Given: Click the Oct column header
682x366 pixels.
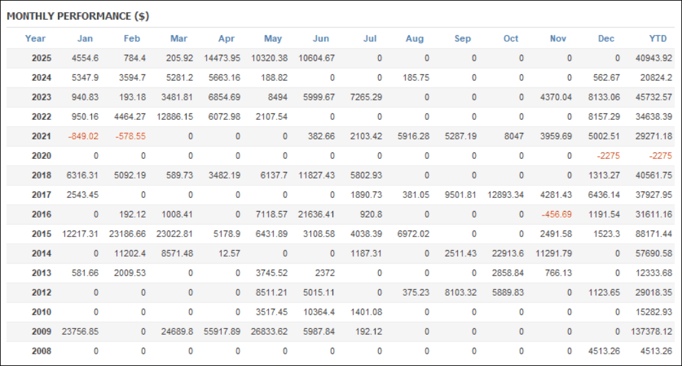Looking at the screenshot, I should pyautogui.click(x=511, y=38).
